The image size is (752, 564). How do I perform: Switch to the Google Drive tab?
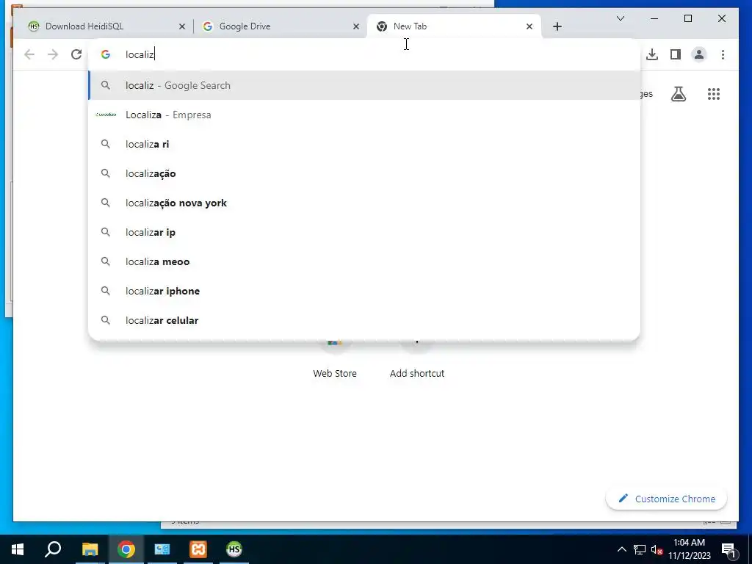pyautogui.click(x=280, y=26)
